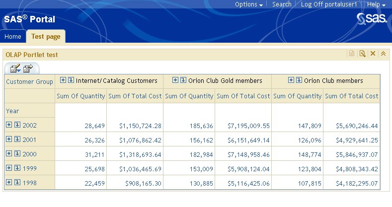Click the edit table properties toolbar icon

coord(15,69)
